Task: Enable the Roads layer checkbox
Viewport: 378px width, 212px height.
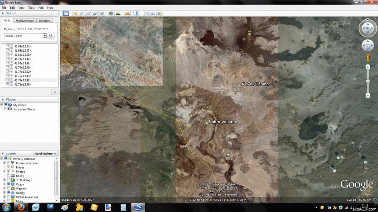Action: [x=8, y=176]
